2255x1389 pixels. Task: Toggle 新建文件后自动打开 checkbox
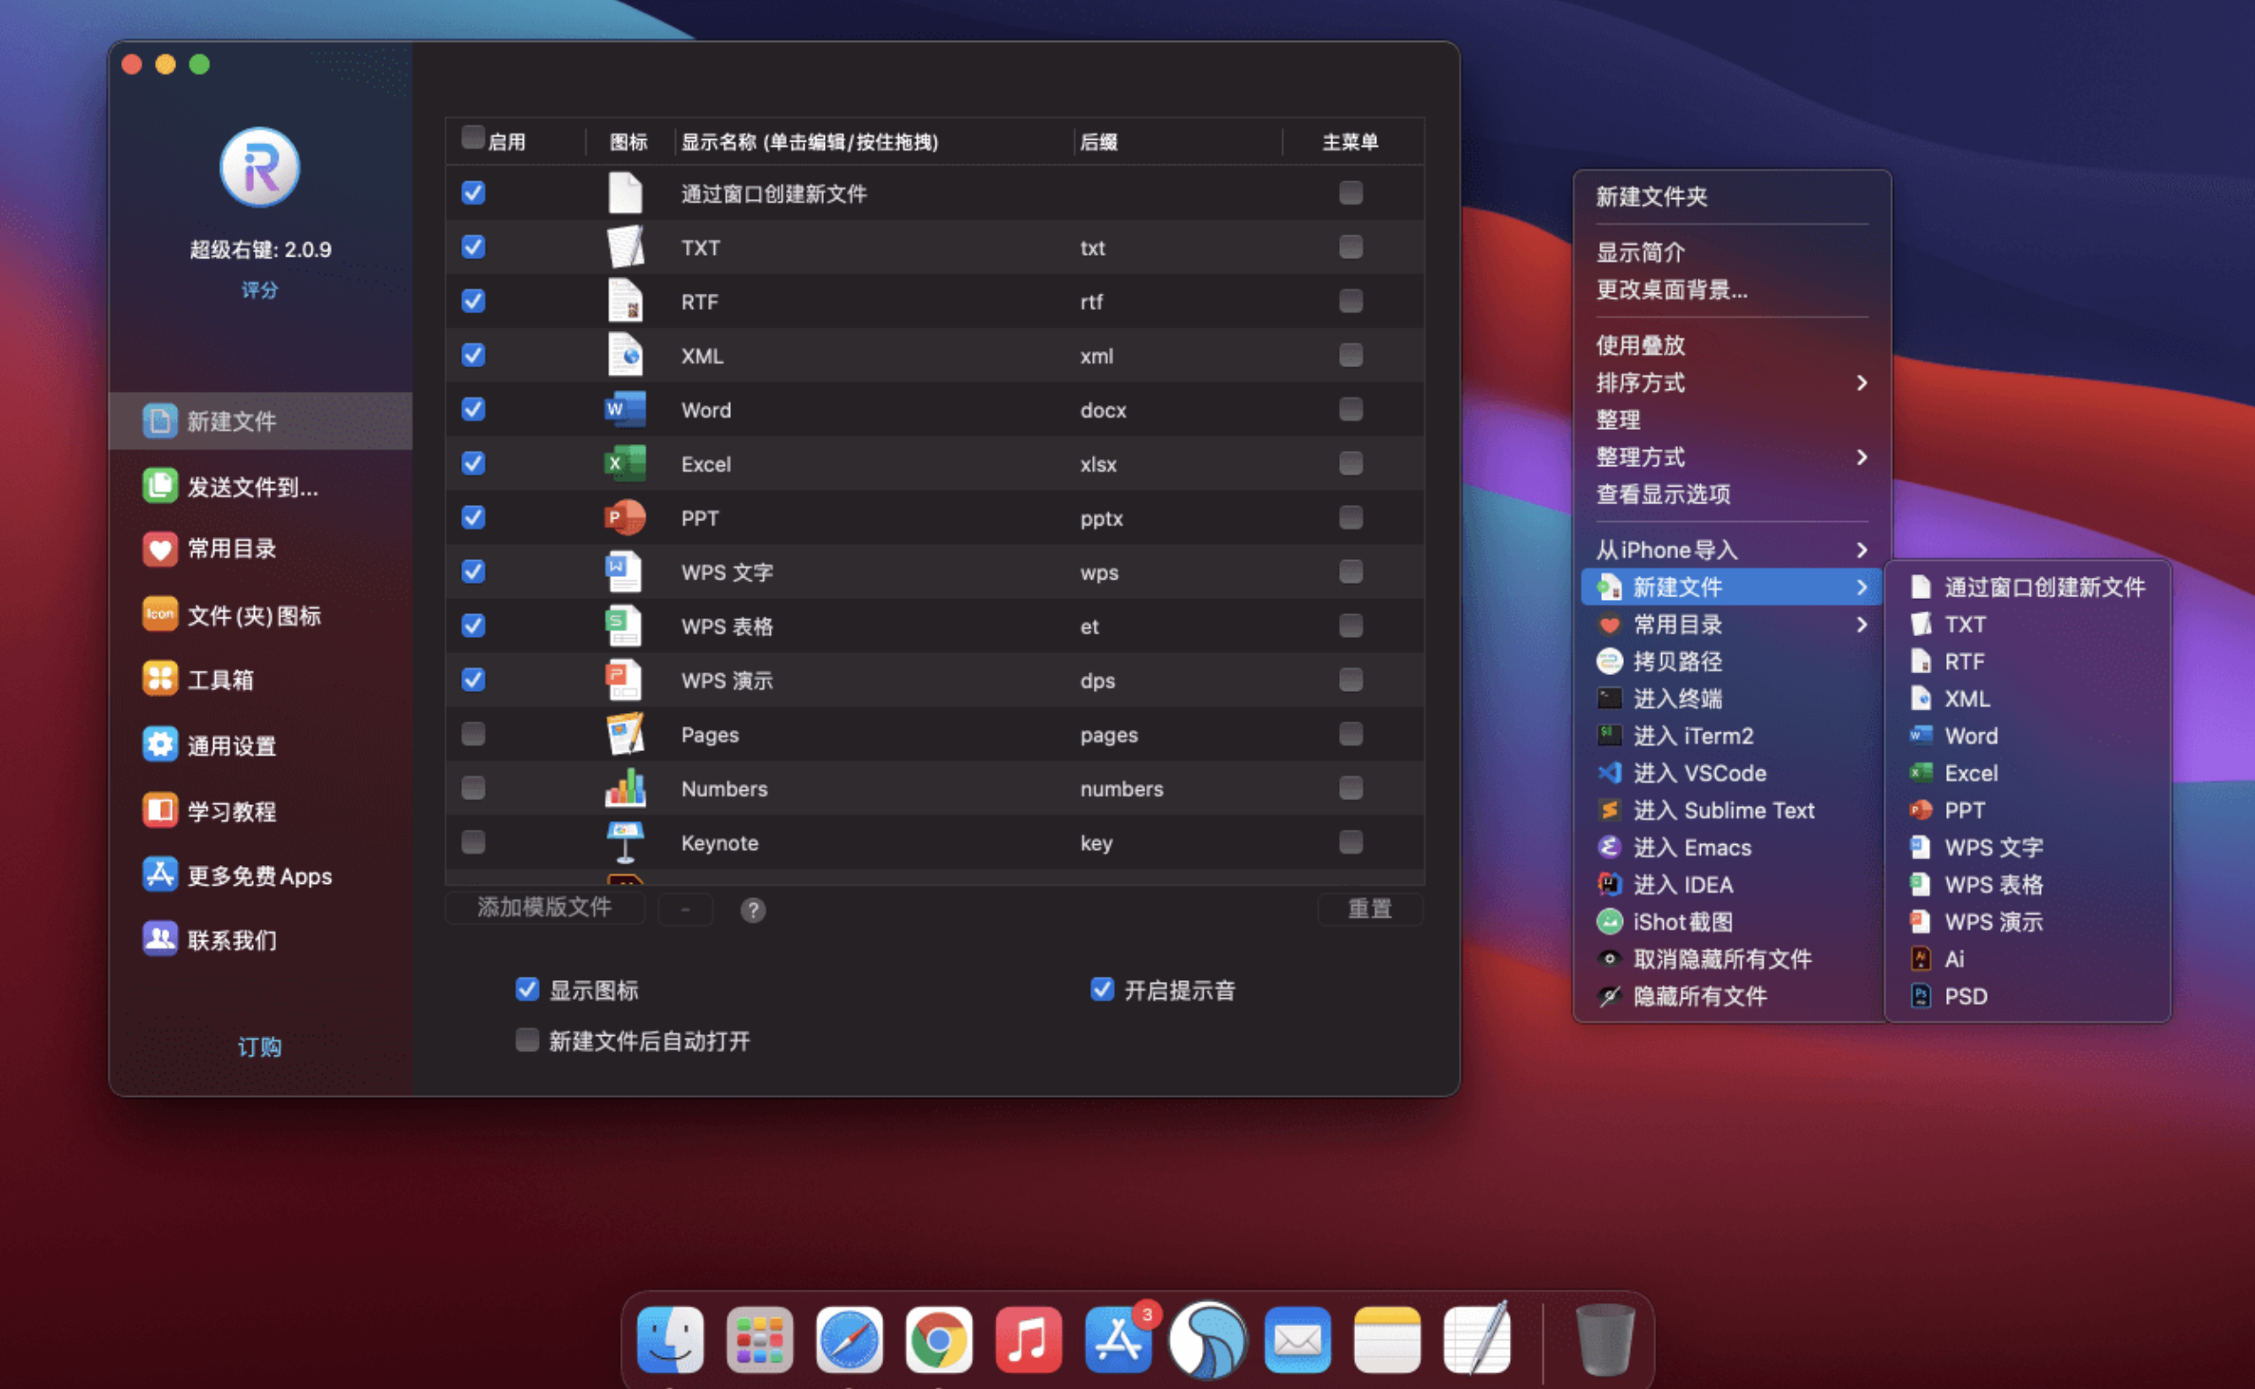[527, 1040]
